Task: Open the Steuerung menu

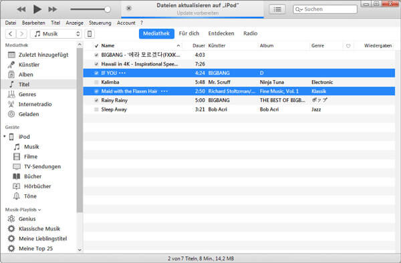Action: click(x=100, y=23)
